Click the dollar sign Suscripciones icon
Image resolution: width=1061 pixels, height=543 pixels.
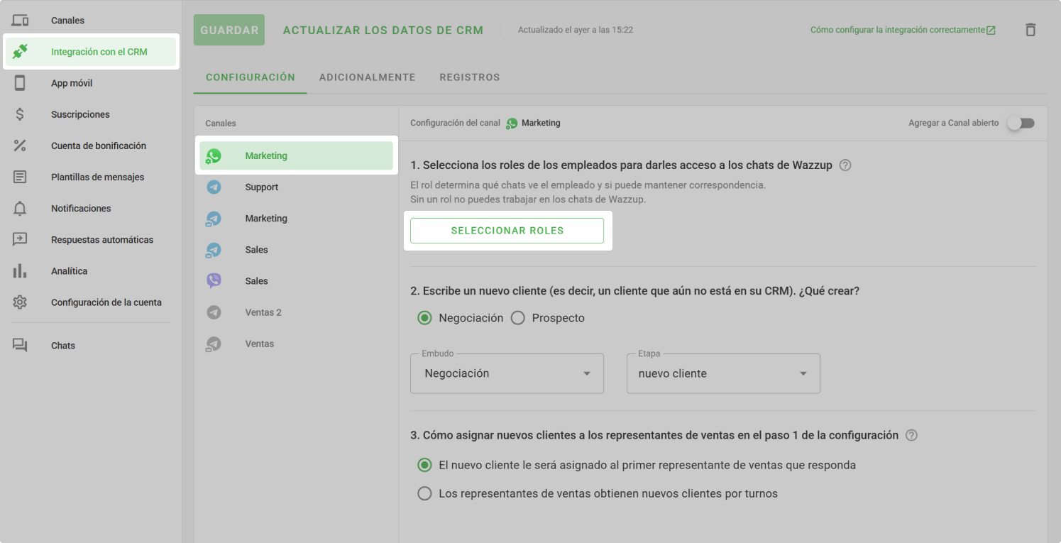[x=20, y=114]
